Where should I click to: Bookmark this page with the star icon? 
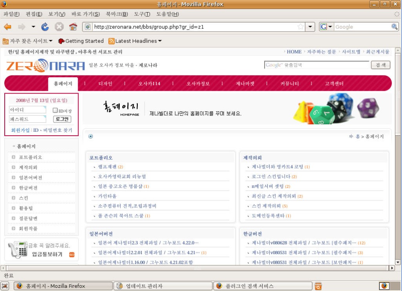tap(301, 27)
